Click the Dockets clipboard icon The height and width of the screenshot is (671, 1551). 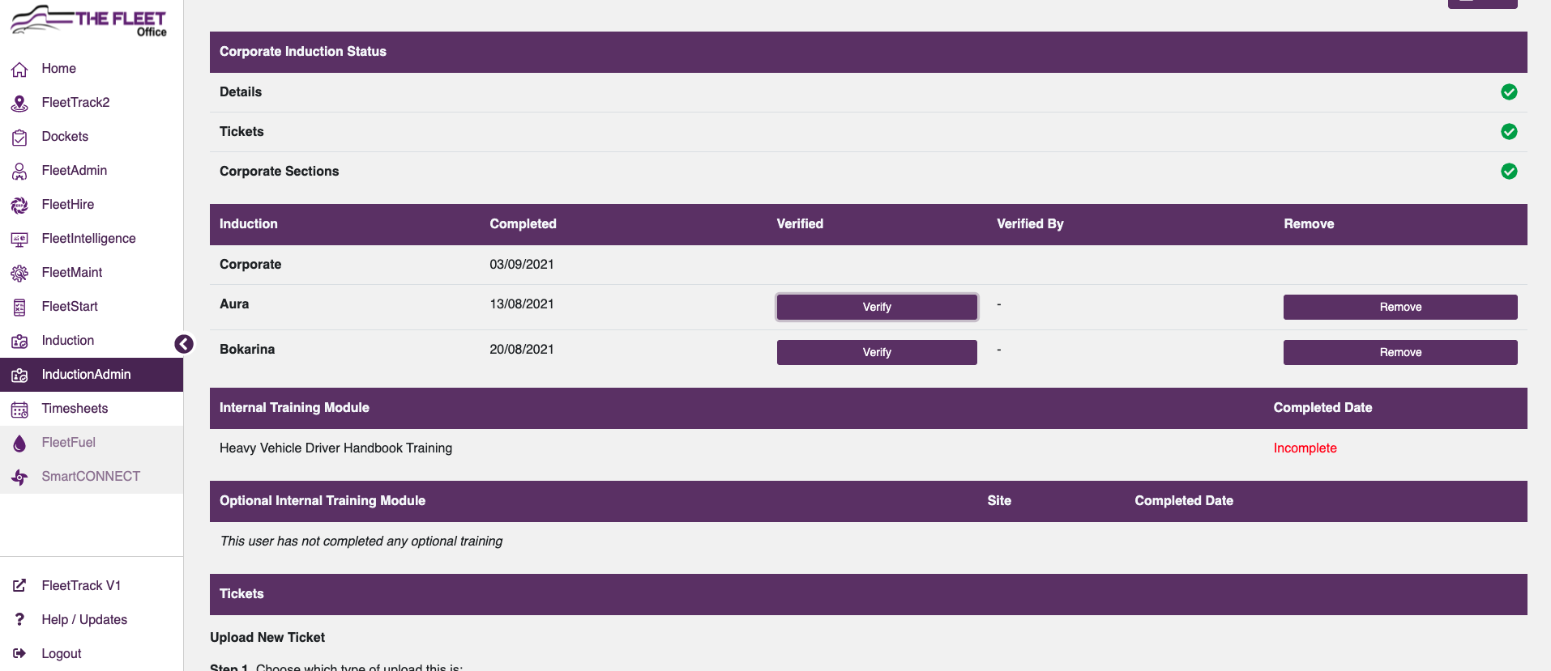pyautogui.click(x=19, y=138)
